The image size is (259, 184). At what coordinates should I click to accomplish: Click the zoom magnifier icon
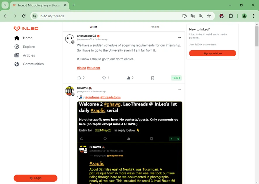(201, 16)
